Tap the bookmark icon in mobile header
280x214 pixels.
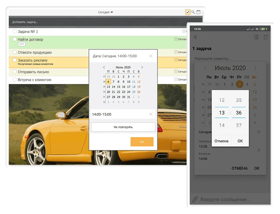click(x=265, y=37)
